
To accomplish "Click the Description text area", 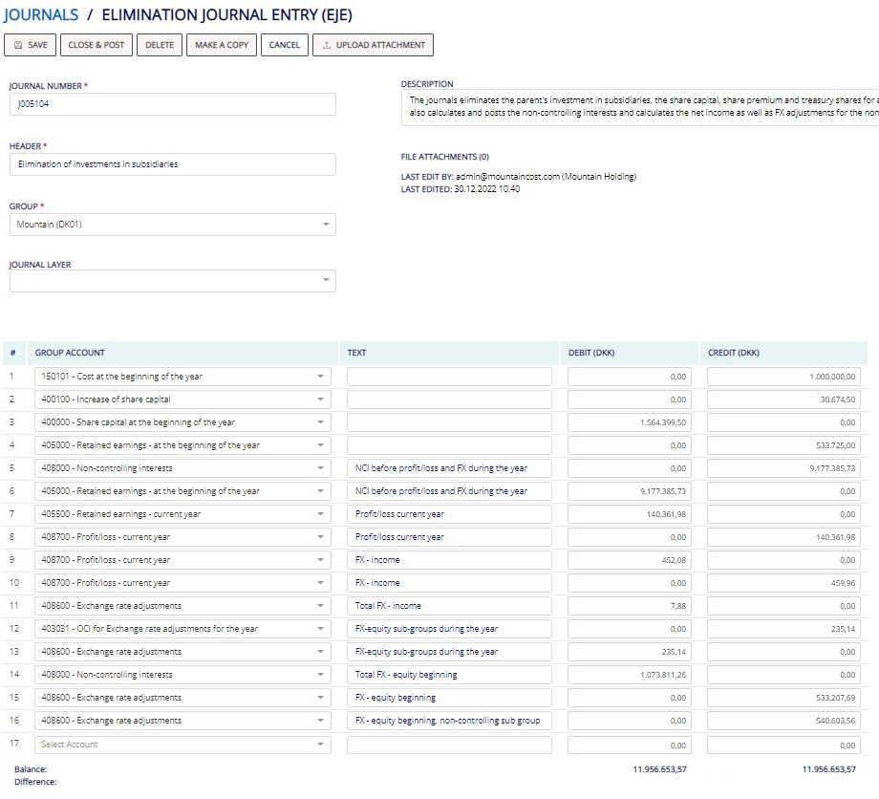I will 640,108.
